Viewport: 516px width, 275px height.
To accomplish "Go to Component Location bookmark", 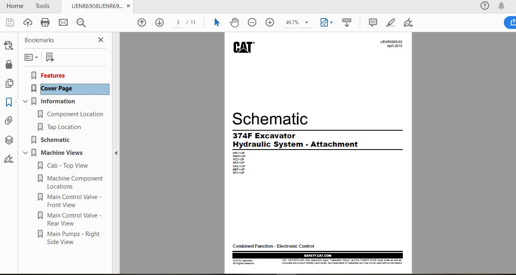I will tap(75, 114).
